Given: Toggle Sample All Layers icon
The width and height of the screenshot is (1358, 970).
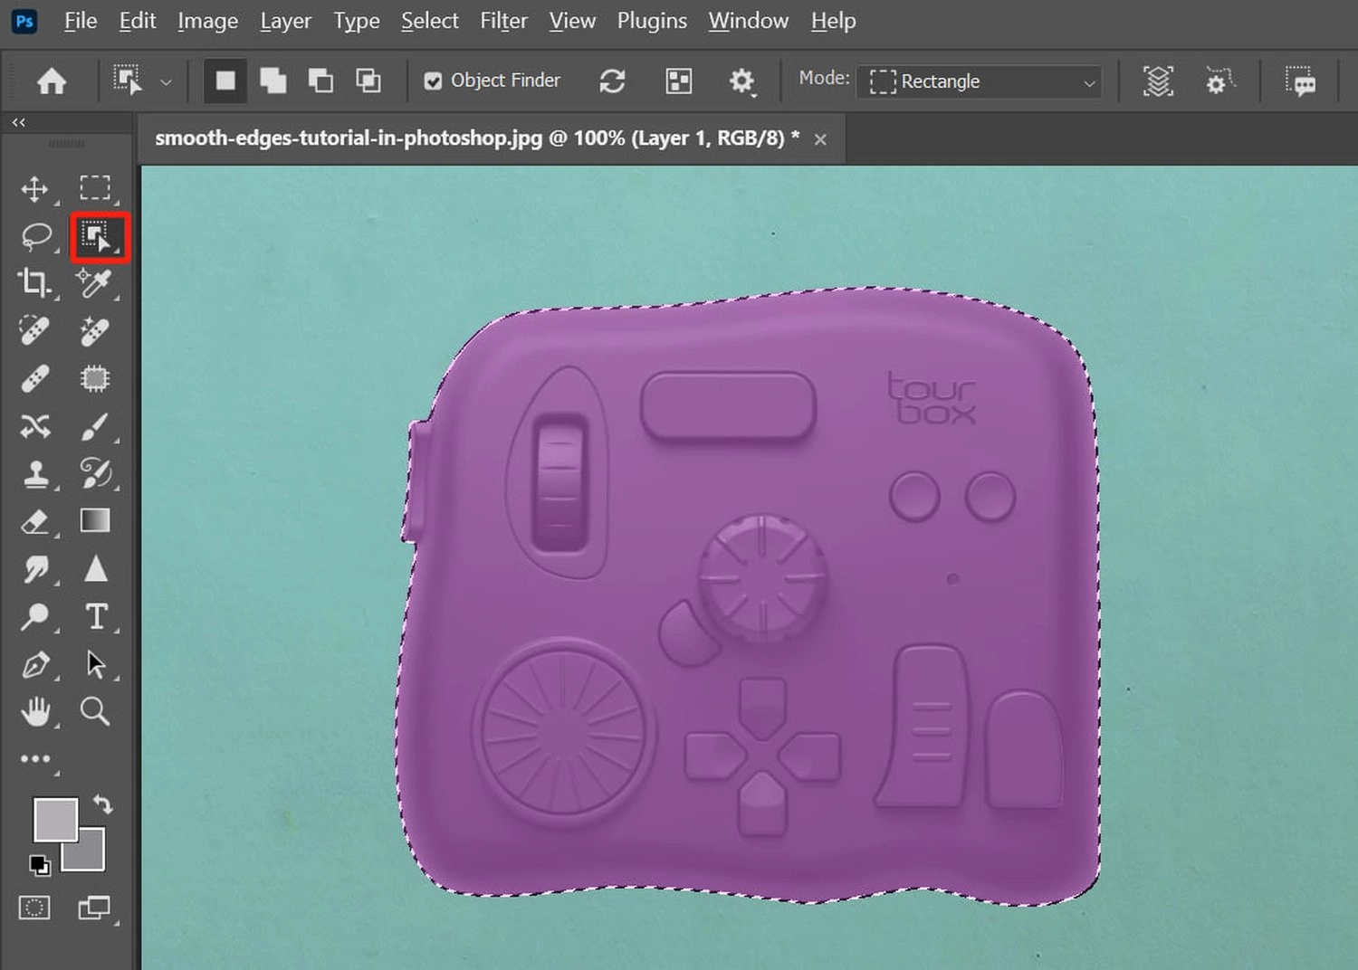Looking at the screenshot, I should pos(1158,81).
